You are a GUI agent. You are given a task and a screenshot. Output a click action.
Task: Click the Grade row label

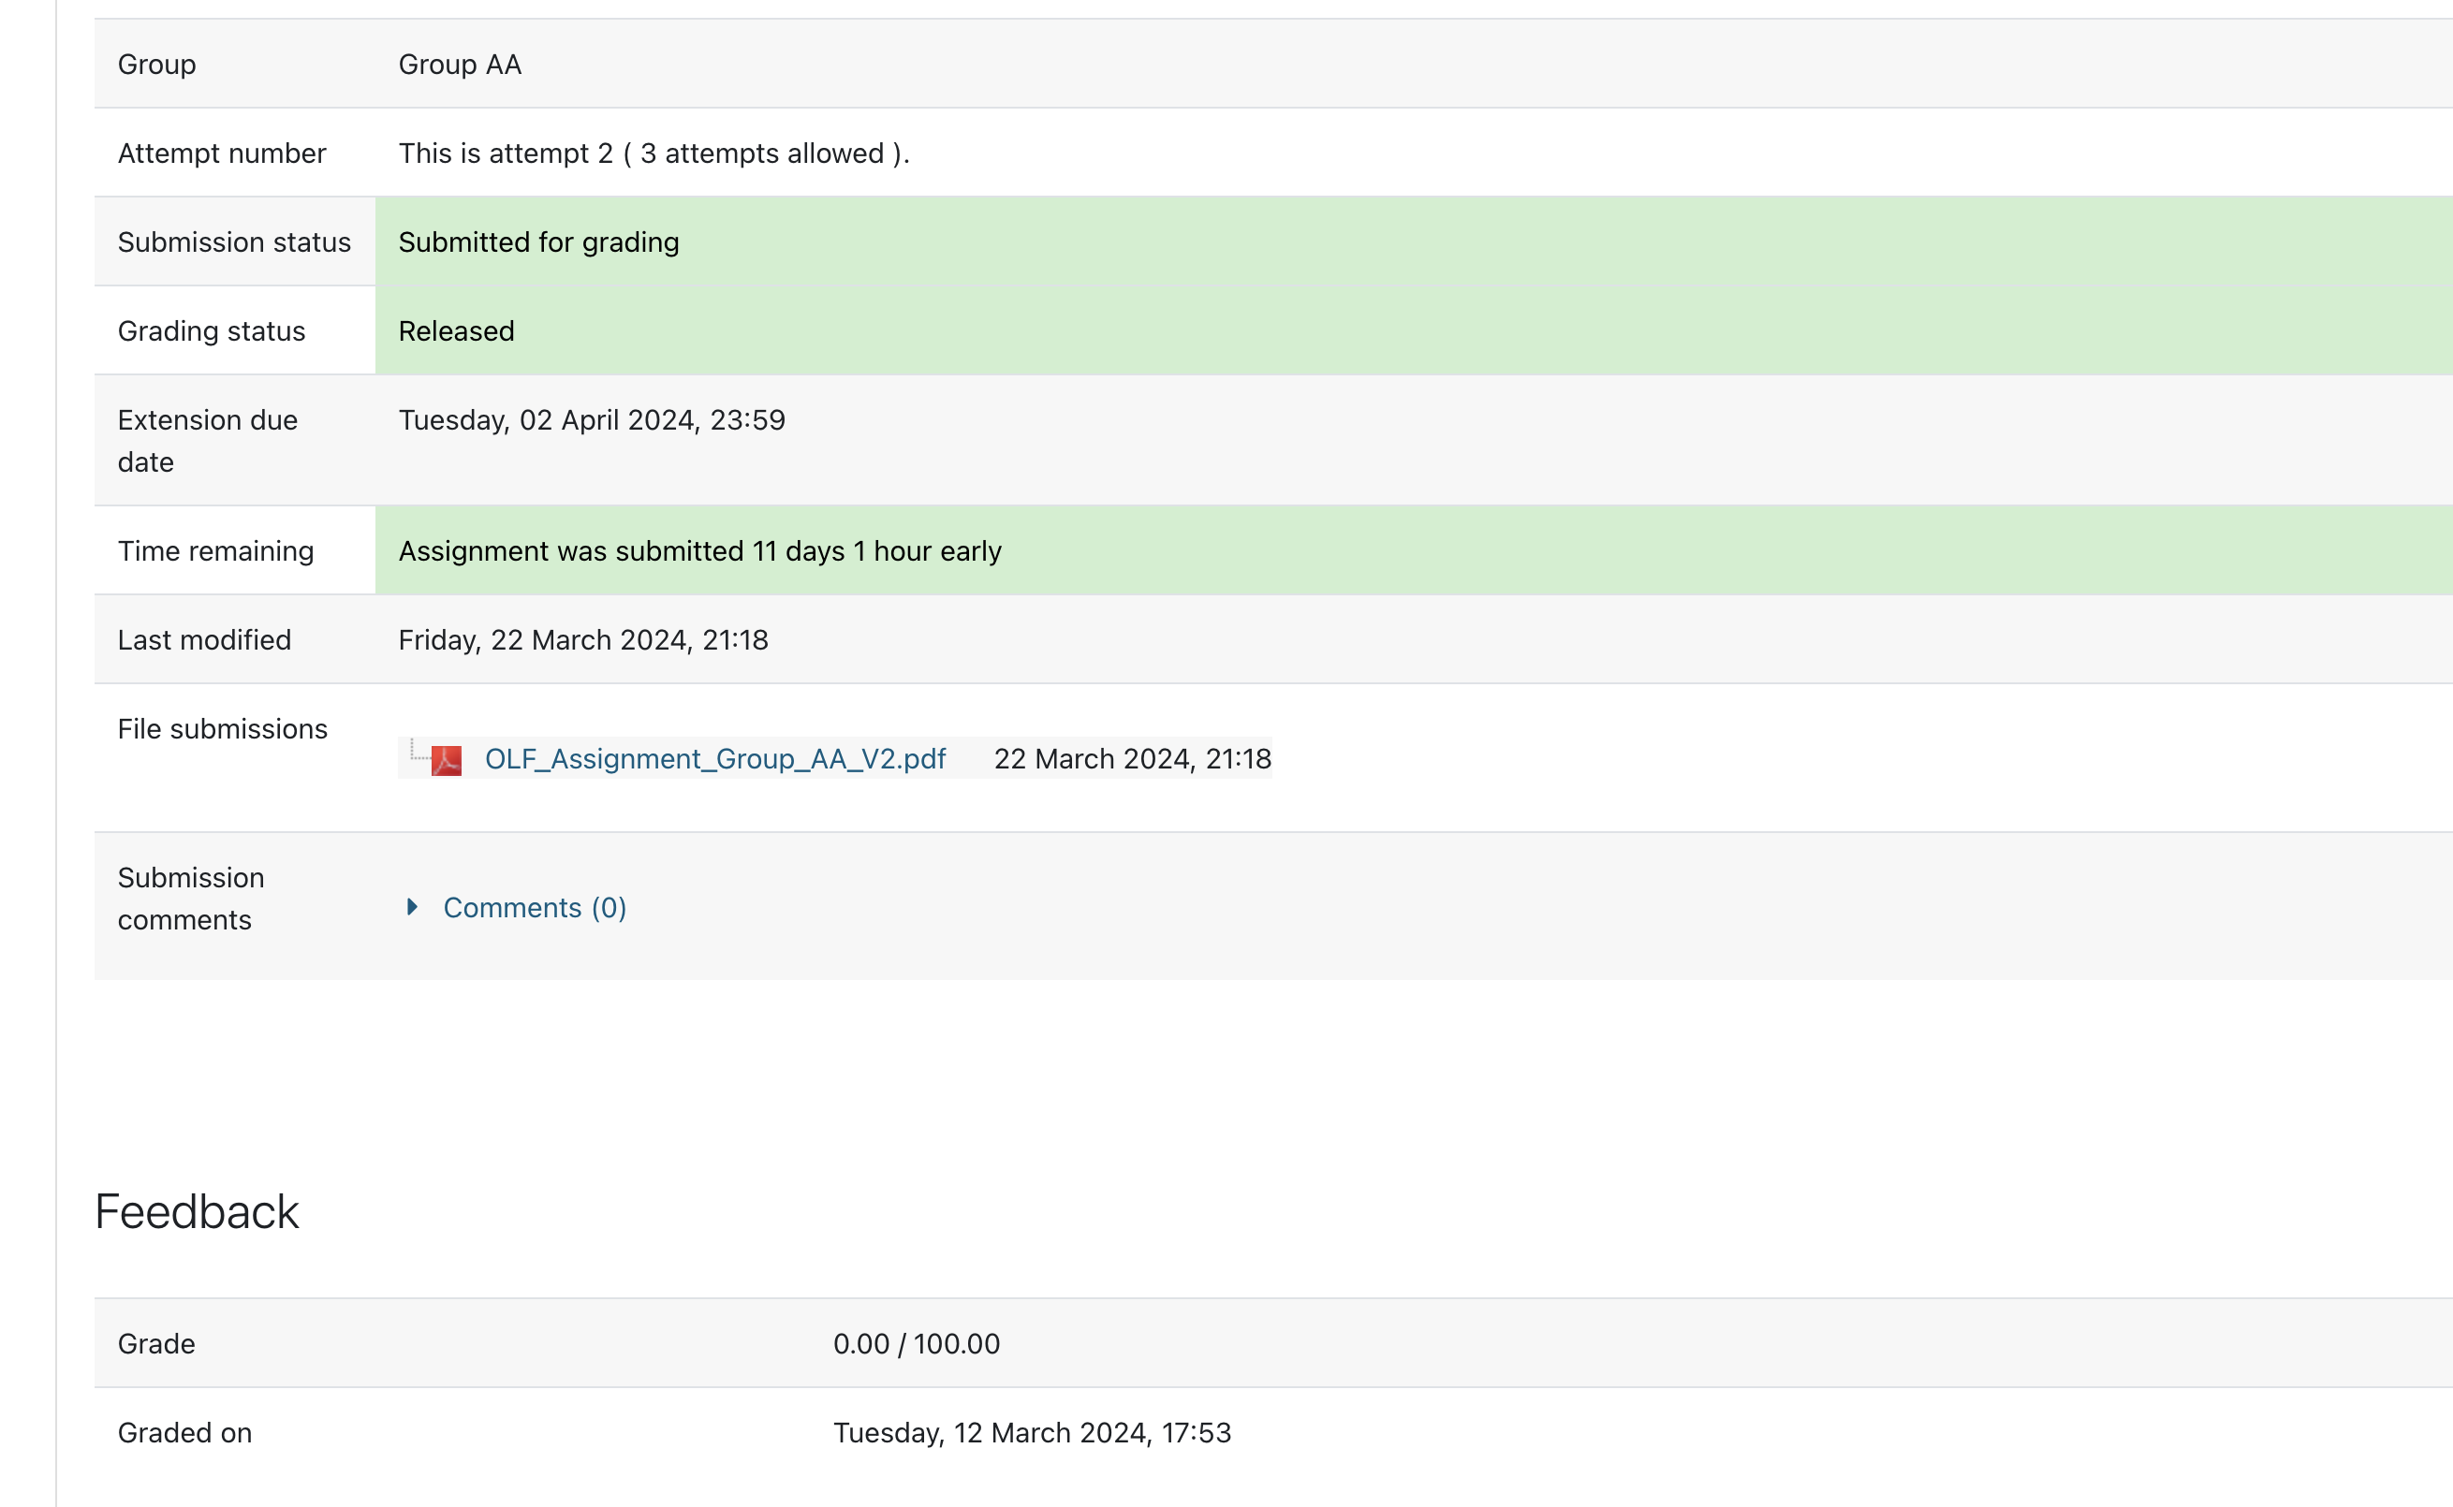point(156,1343)
